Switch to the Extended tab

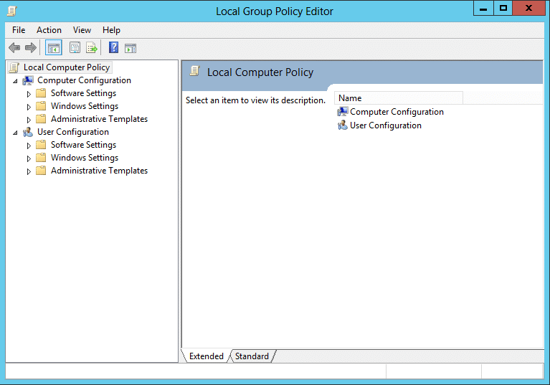tap(207, 356)
